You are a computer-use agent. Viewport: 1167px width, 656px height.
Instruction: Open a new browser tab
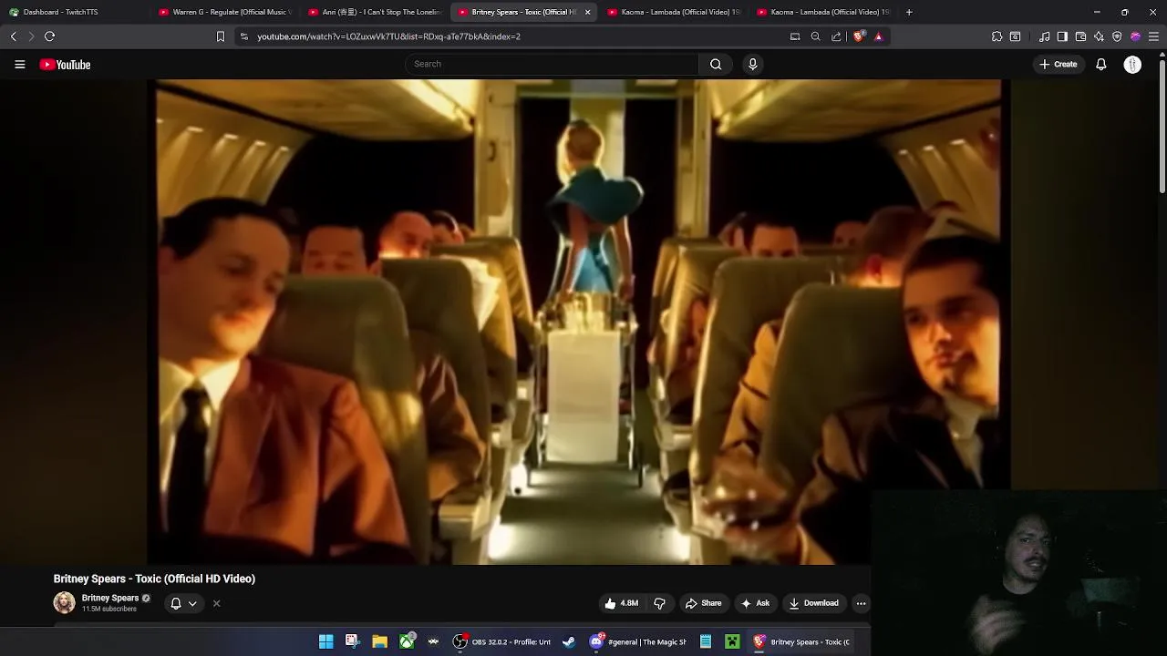tap(909, 12)
